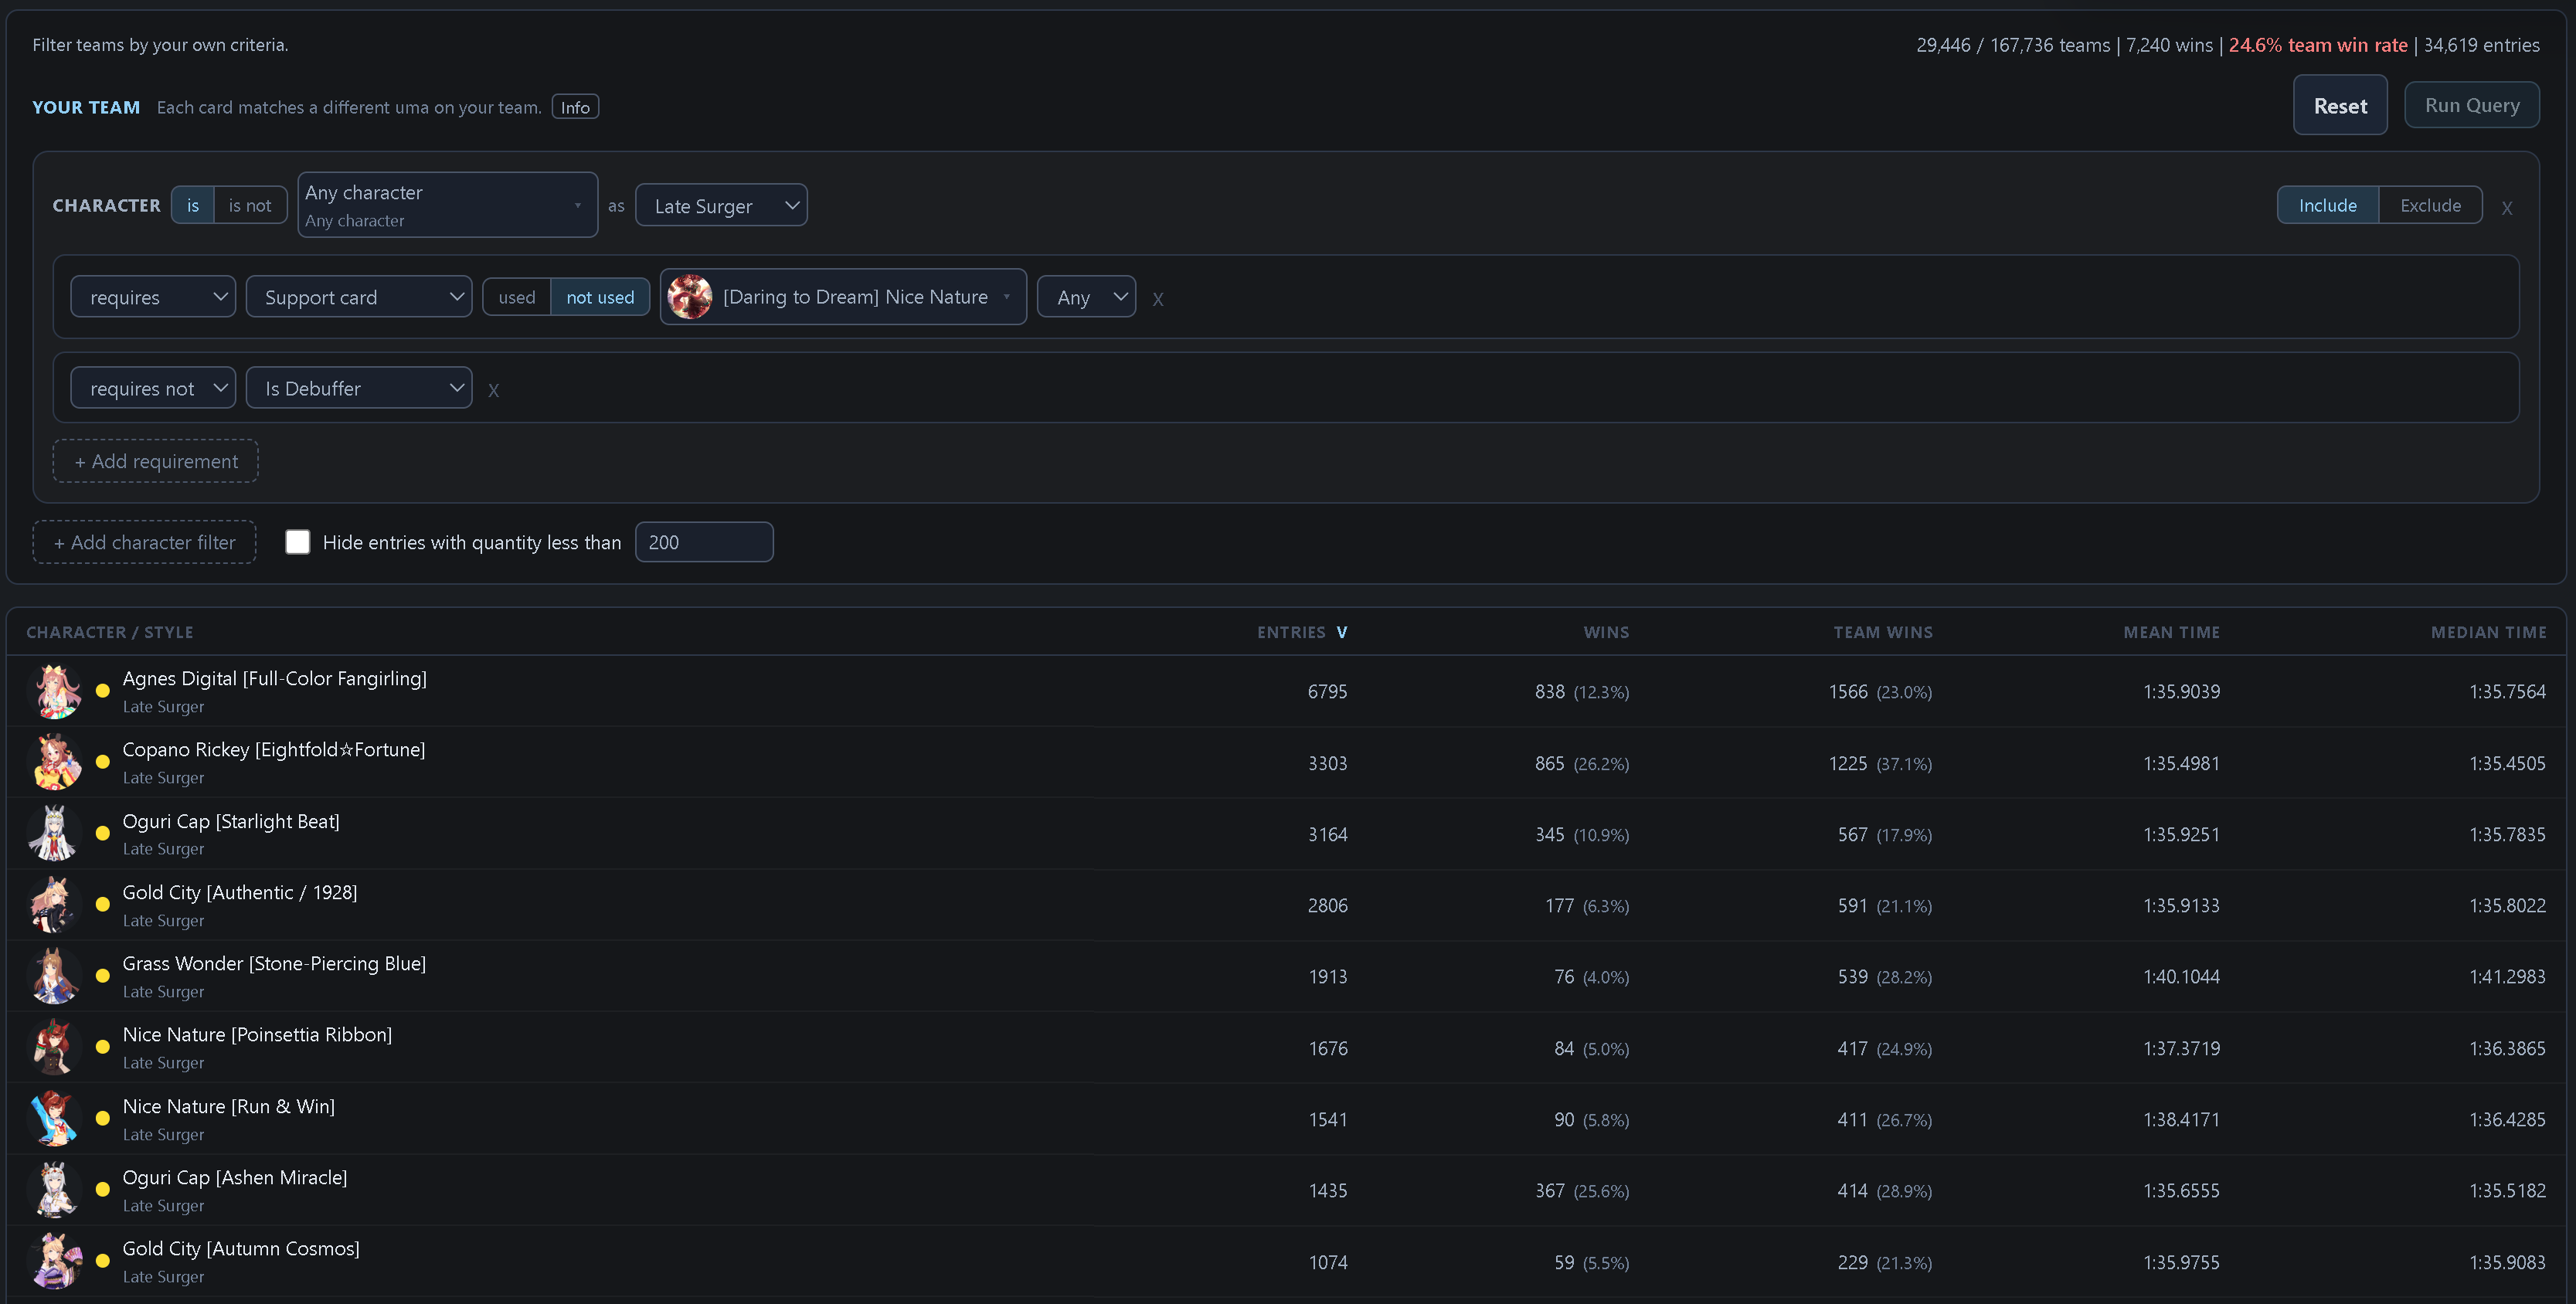The width and height of the screenshot is (2576, 1304).
Task: Click Agnes Digital character portrait
Action: point(56,691)
